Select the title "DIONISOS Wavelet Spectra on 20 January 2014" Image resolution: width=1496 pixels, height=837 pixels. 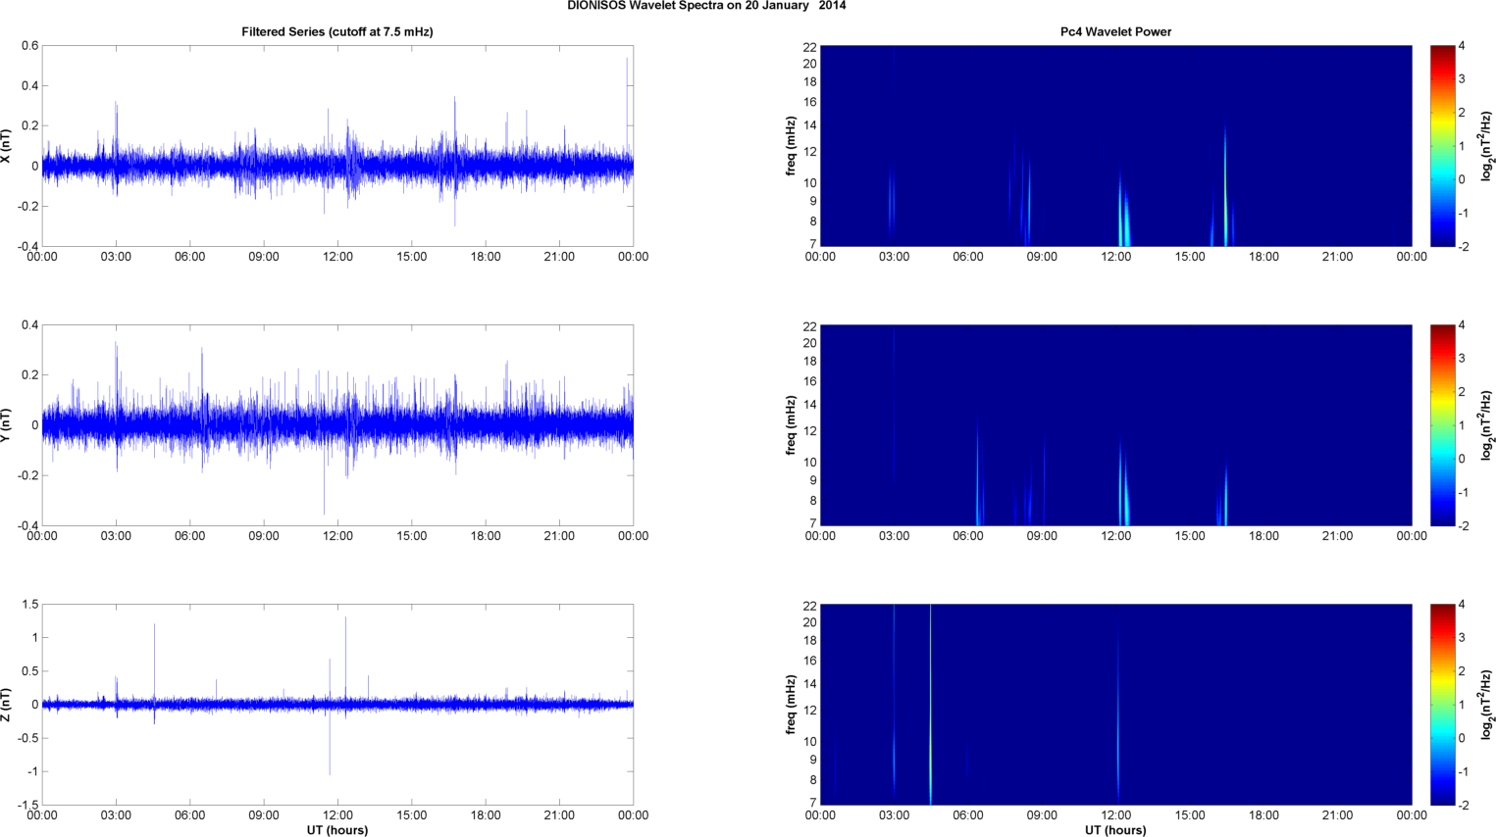(x=706, y=6)
